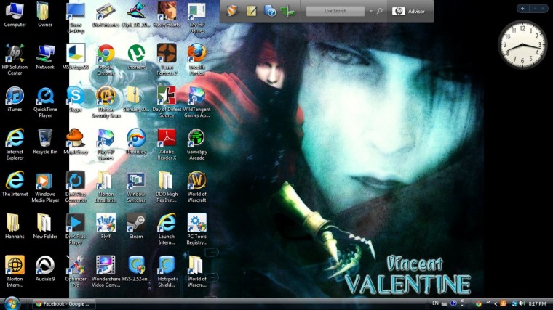Click the Launch Internet Explorer shortcut
Viewport: 553px width, 310px height.
click(167, 229)
